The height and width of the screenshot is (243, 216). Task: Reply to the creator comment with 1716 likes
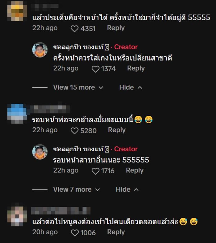coord(135,170)
